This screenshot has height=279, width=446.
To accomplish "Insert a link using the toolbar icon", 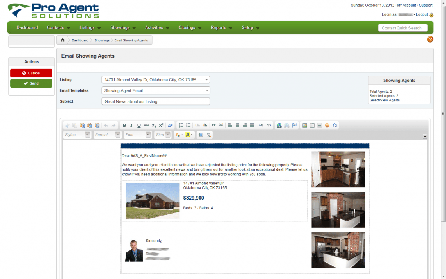I will [279, 125].
